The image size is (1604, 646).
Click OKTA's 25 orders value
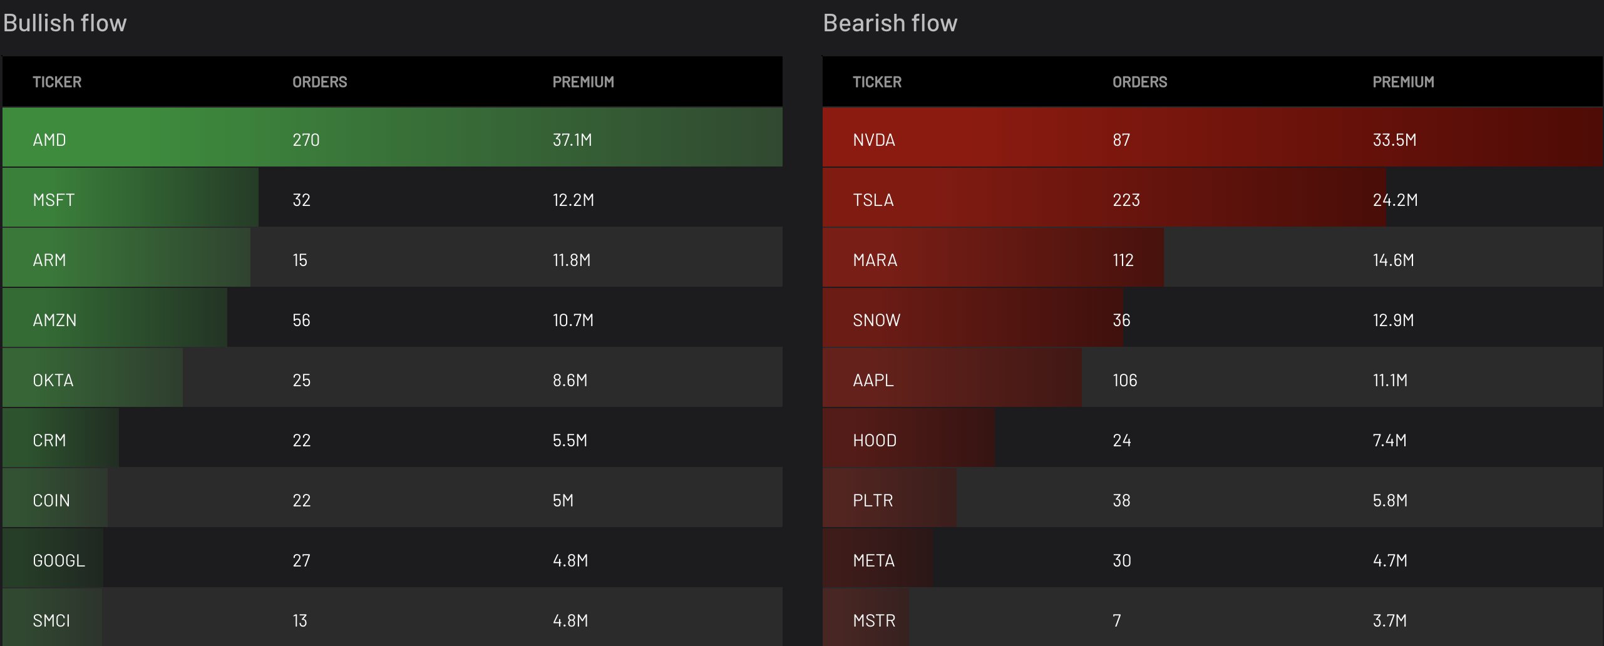[302, 380]
